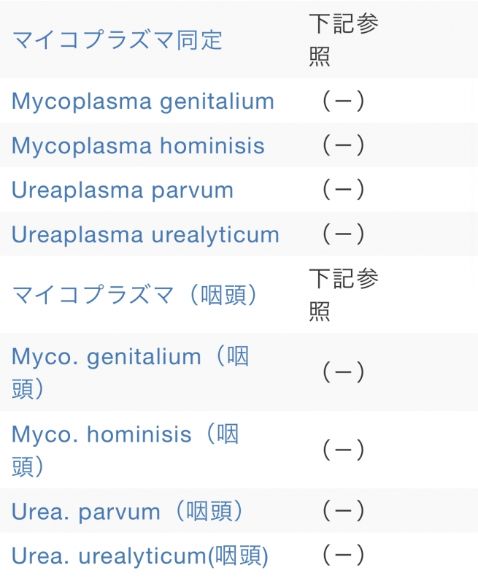Select the Mycoplasma hominisis test name
This screenshot has width=478, height=584.
point(138,145)
